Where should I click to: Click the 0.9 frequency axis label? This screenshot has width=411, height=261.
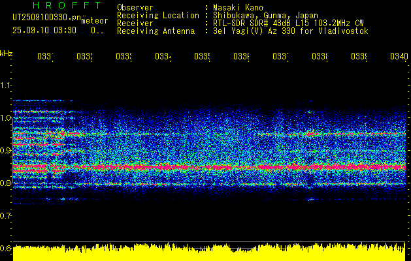click(x=5, y=151)
